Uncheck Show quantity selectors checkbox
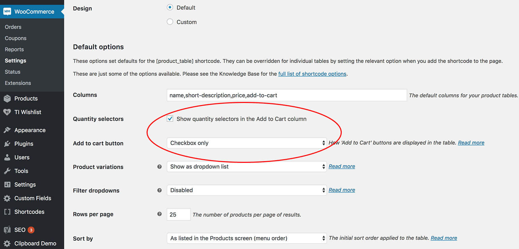Image resolution: width=519 pixels, height=249 pixels. [170, 118]
